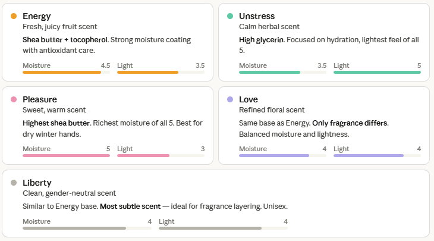The image size is (434, 241).
Task: Click Pleasure's pink Moisture bar
Action: [66, 155]
